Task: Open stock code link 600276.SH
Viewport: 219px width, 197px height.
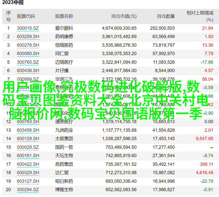Action: (x=28, y=45)
